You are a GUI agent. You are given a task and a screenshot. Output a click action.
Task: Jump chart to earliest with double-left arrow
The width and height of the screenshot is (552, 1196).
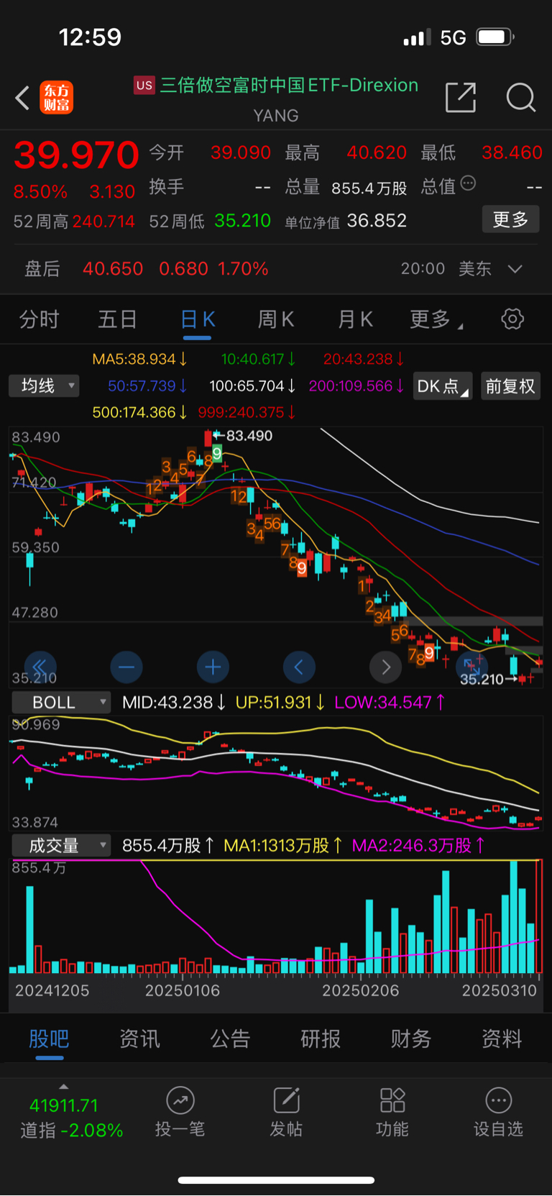[40, 667]
